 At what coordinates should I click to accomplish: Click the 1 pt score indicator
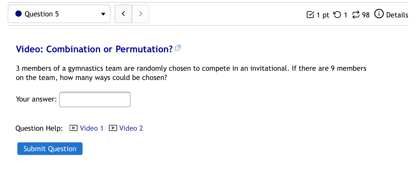click(323, 15)
